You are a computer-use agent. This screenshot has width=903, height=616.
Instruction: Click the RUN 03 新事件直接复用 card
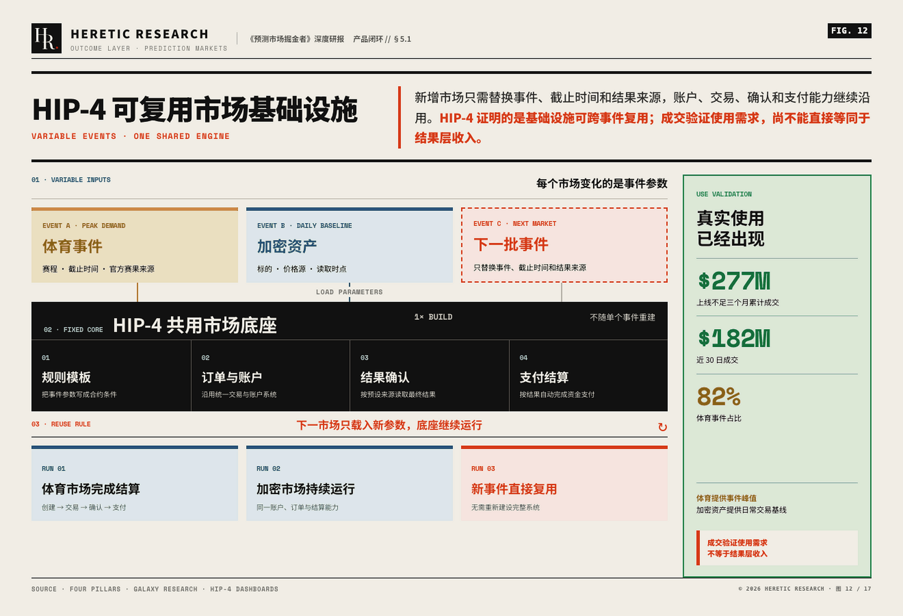(564, 483)
